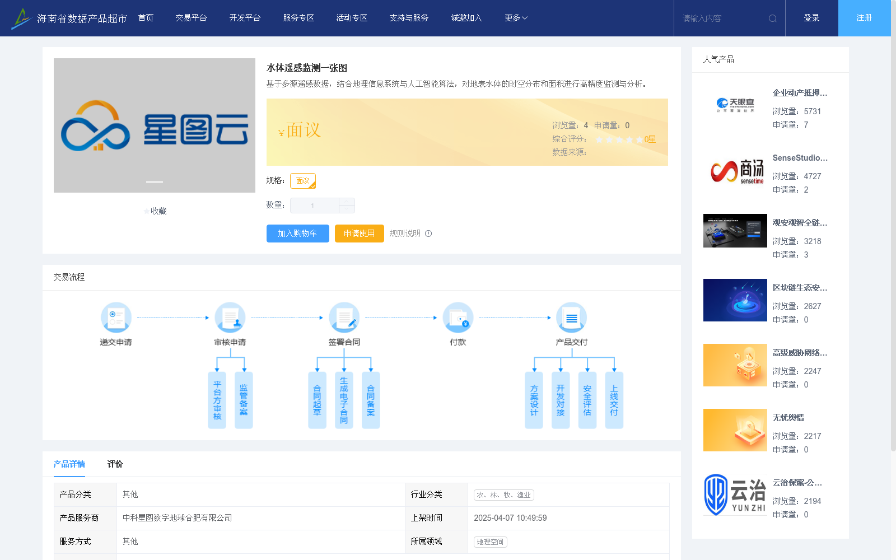
Task: Open the SenseStudio product title
Action: [800, 158]
